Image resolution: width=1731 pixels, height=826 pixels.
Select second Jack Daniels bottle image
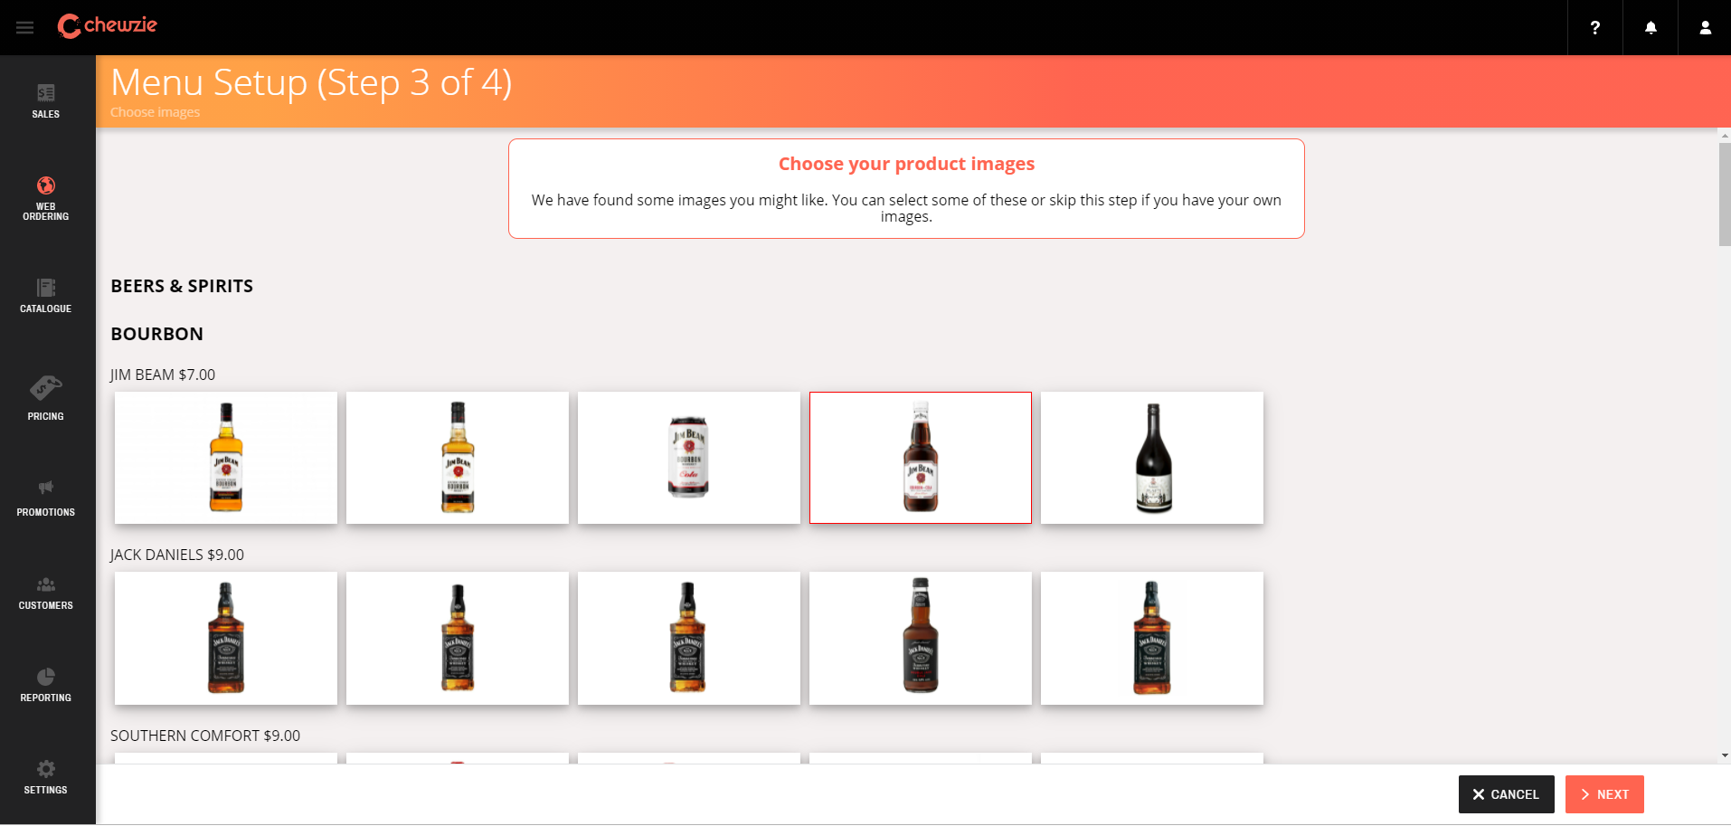(x=458, y=638)
